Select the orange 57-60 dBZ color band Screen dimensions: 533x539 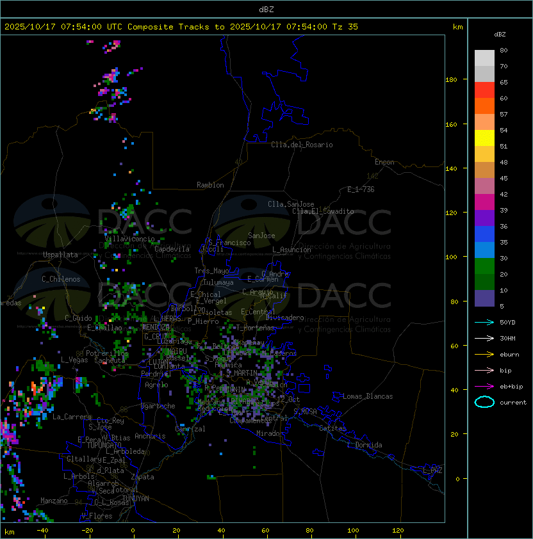(484, 106)
